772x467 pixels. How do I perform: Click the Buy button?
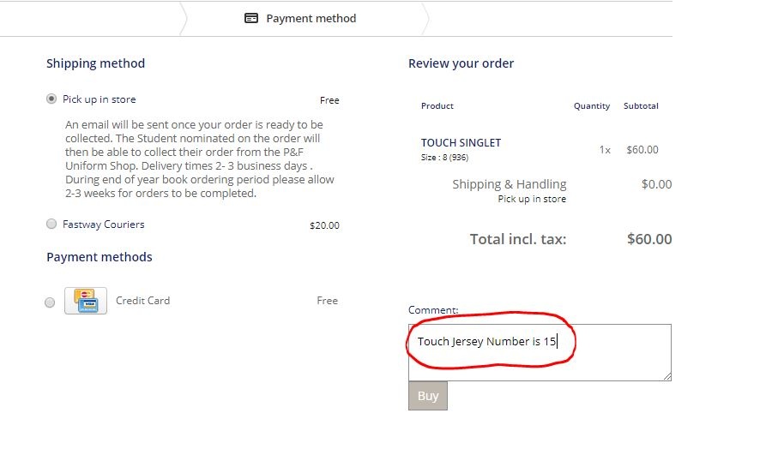pyautogui.click(x=428, y=396)
